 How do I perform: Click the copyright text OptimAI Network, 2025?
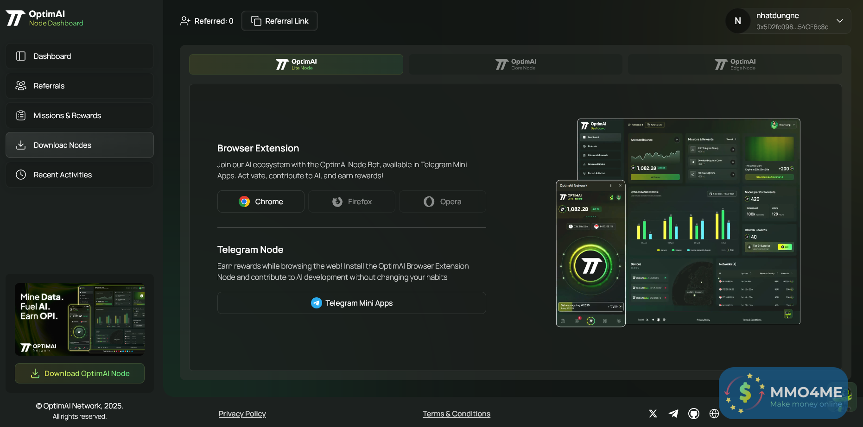80,406
